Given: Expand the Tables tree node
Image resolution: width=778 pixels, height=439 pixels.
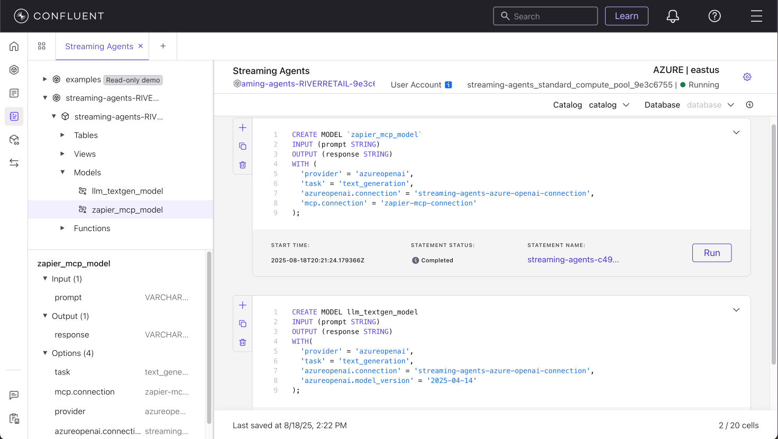Looking at the screenshot, I should [62, 135].
